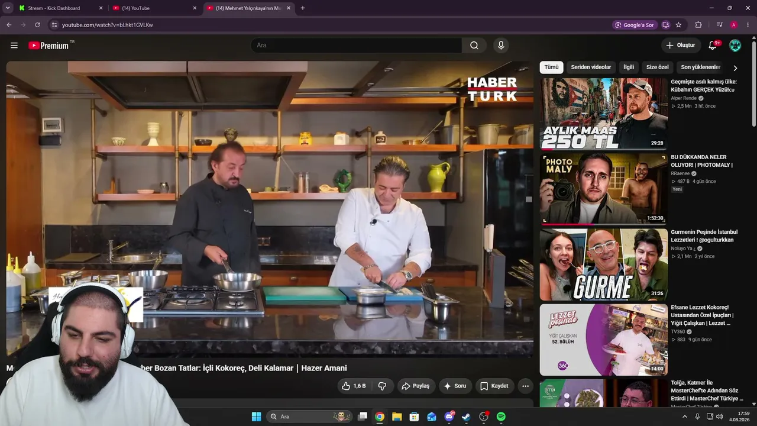Launch Spotify from the taskbar

click(501, 417)
